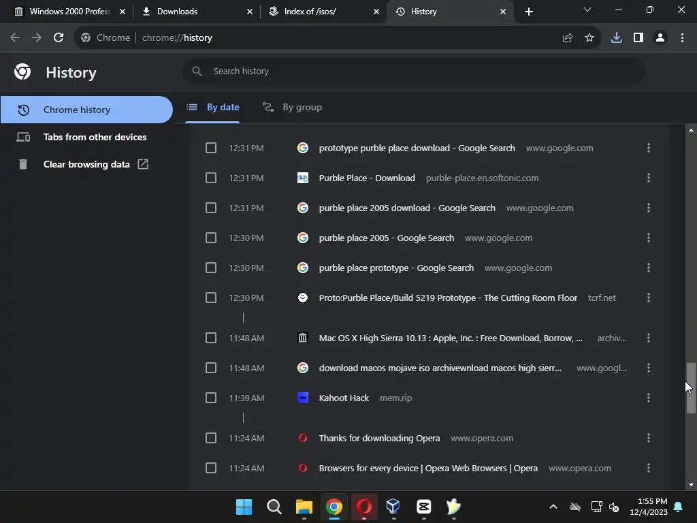Check the Kahoot Hack entry
The height and width of the screenshot is (523, 697).
(211, 398)
